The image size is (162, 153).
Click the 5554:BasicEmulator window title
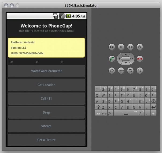pos(81,5)
